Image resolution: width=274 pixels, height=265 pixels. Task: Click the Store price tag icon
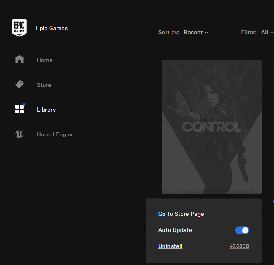[19, 84]
